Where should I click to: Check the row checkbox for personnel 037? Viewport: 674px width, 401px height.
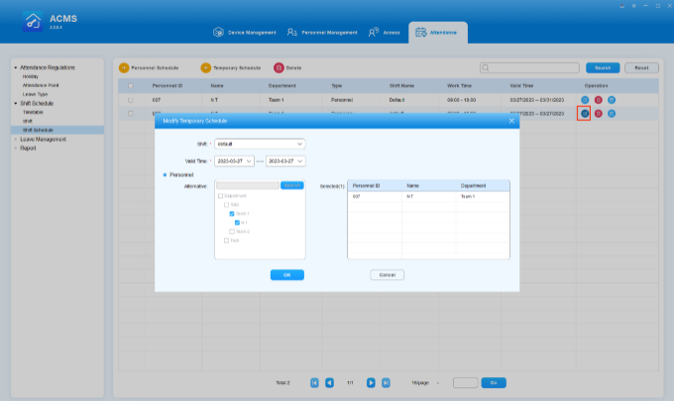pyautogui.click(x=130, y=100)
